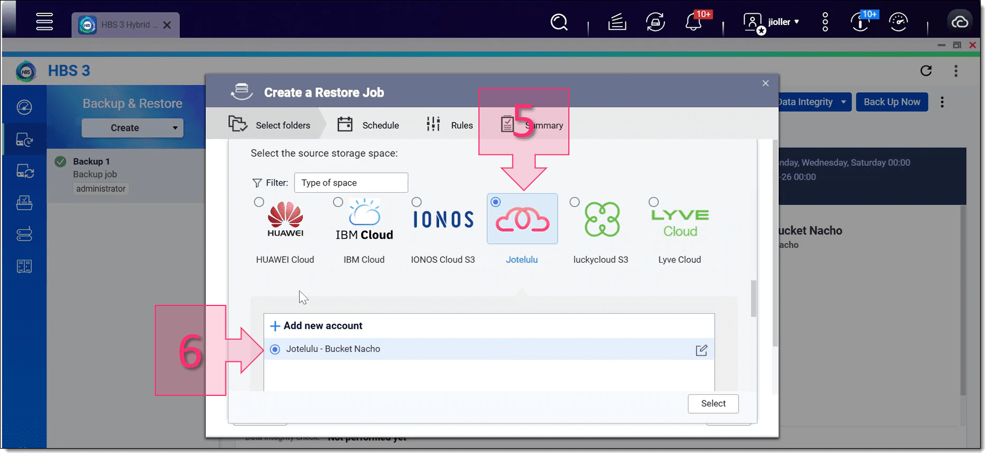Open the information icon with 10+ badge
The image size is (989, 457).
point(861,22)
